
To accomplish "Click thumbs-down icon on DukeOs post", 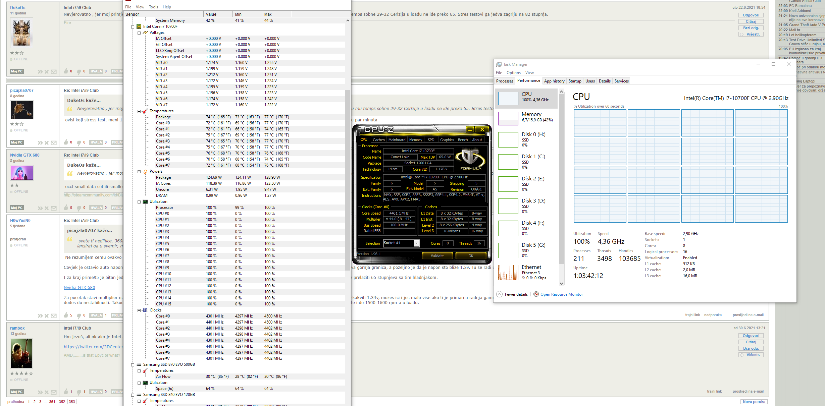I will pos(79,71).
